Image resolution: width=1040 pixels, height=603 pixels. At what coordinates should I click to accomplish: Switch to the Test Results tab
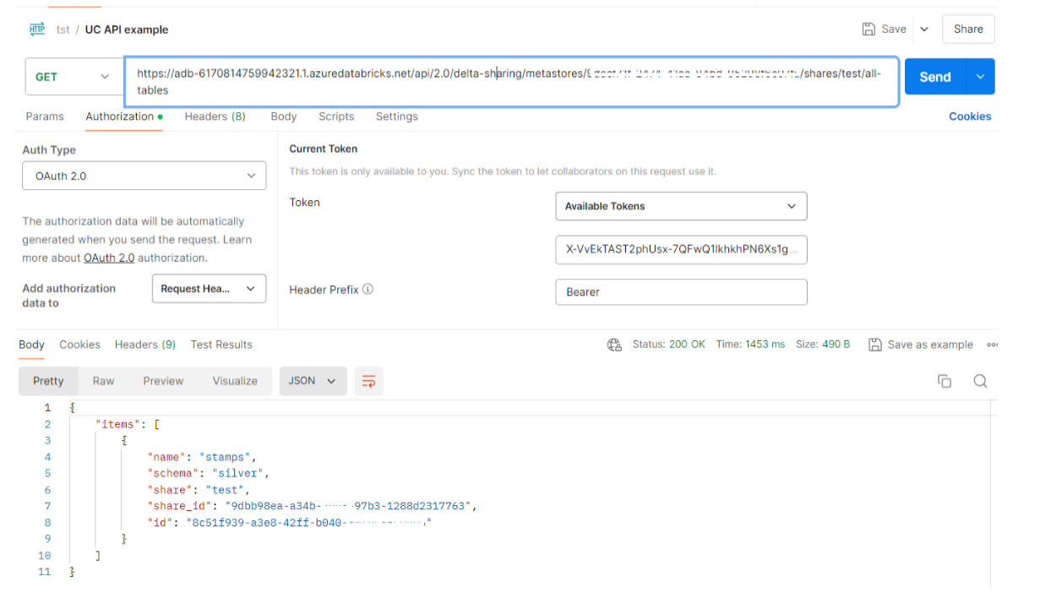[221, 345]
